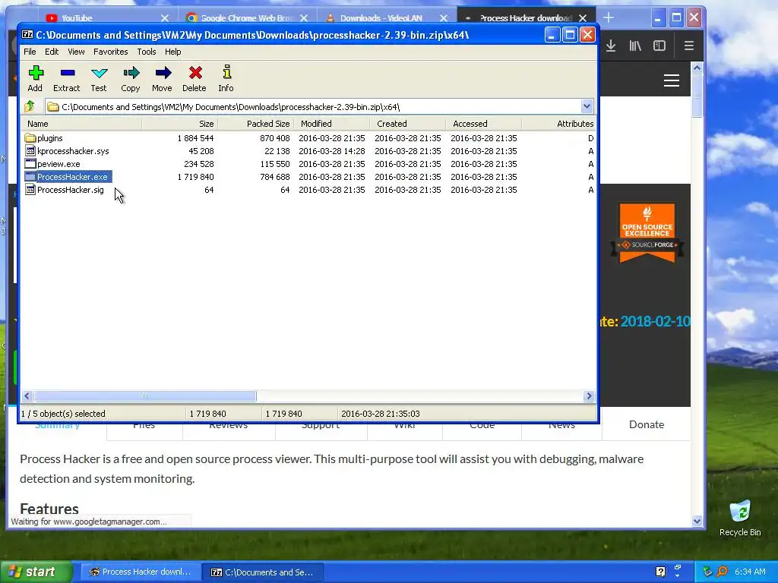
Task: Select the peview.exe file name
Action: 59,164
